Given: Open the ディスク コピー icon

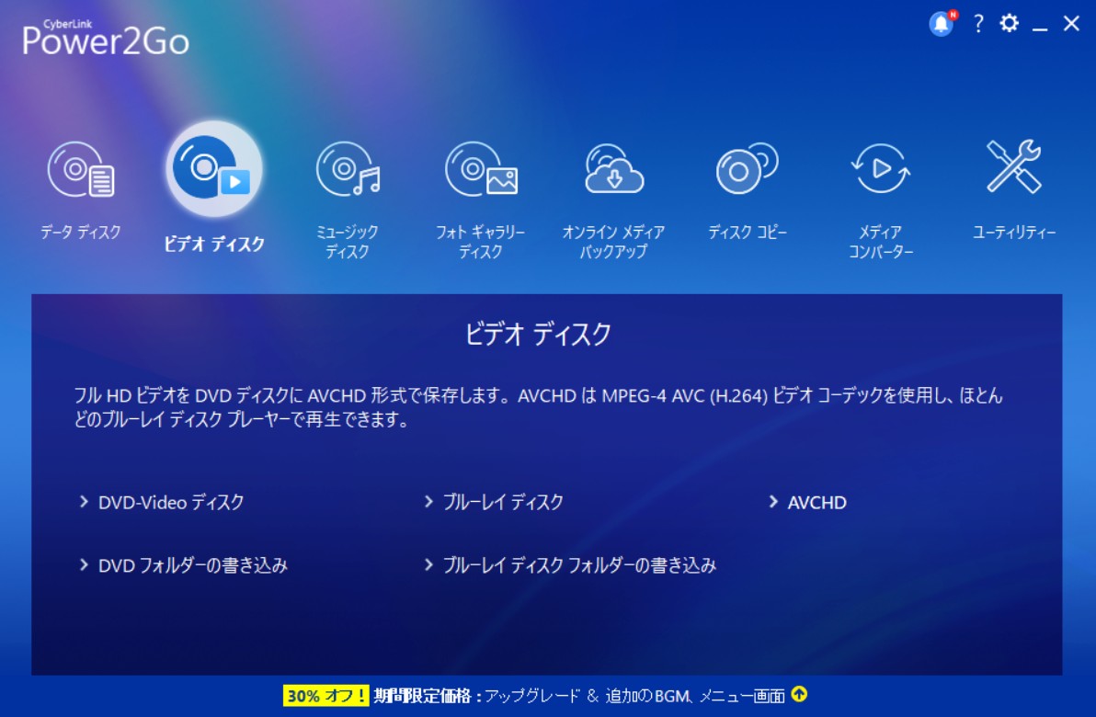Looking at the screenshot, I should tap(747, 168).
